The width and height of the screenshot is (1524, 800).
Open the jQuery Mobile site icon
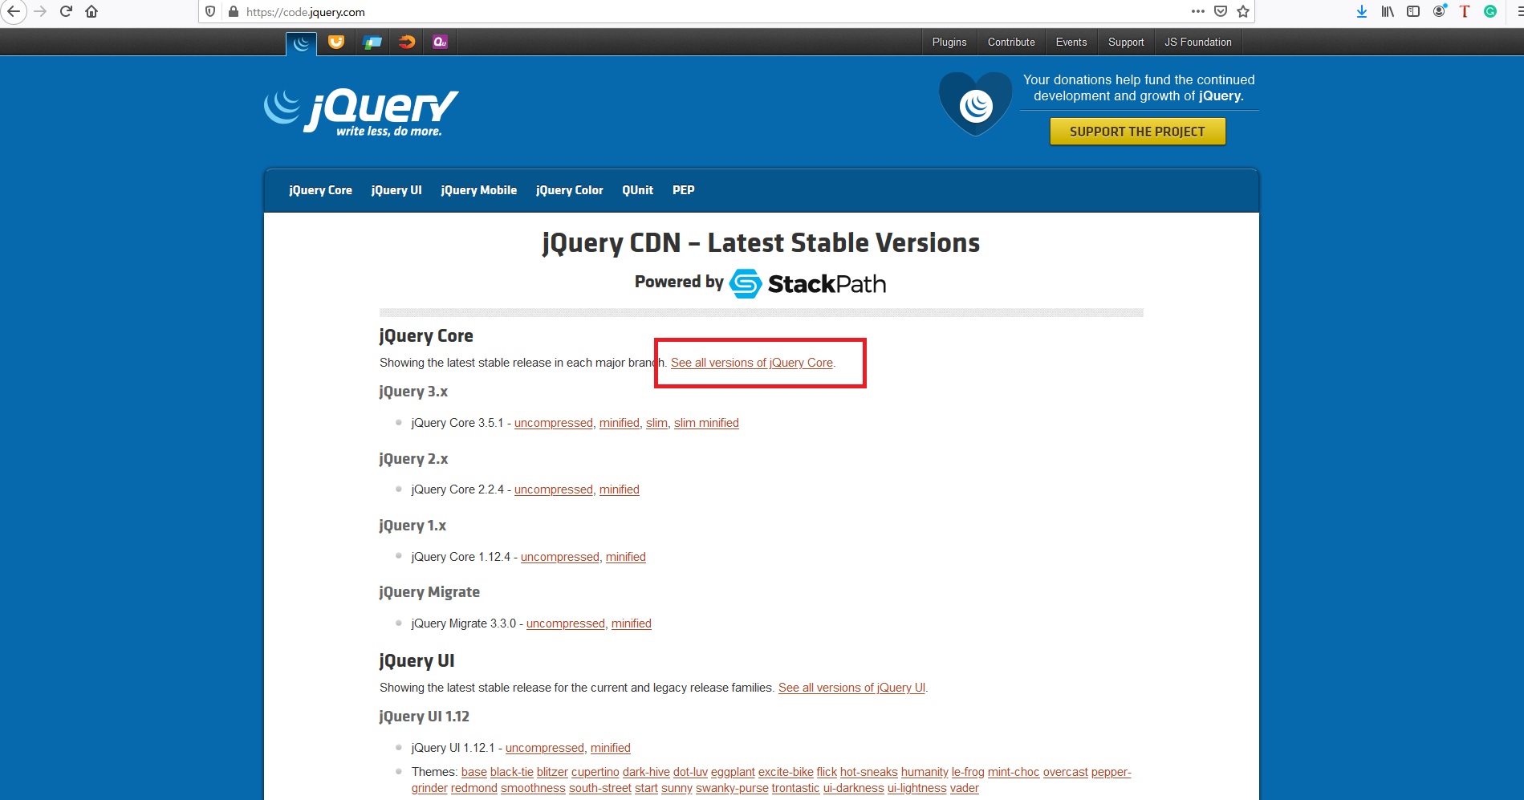pos(372,43)
